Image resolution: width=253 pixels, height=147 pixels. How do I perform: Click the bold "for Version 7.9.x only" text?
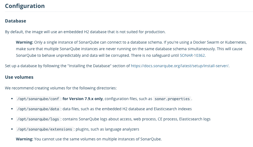click(82, 99)
